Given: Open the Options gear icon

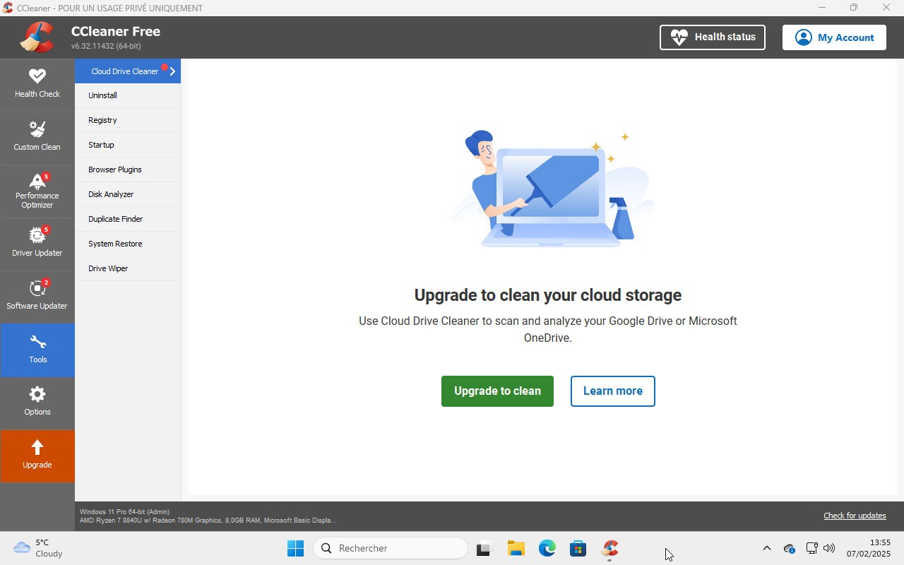Looking at the screenshot, I should point(37,402).
